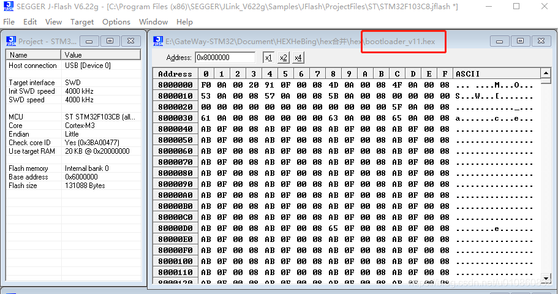Screen dimensions: 558x294
Task: Click column header F in hex view
Action: 445,73
